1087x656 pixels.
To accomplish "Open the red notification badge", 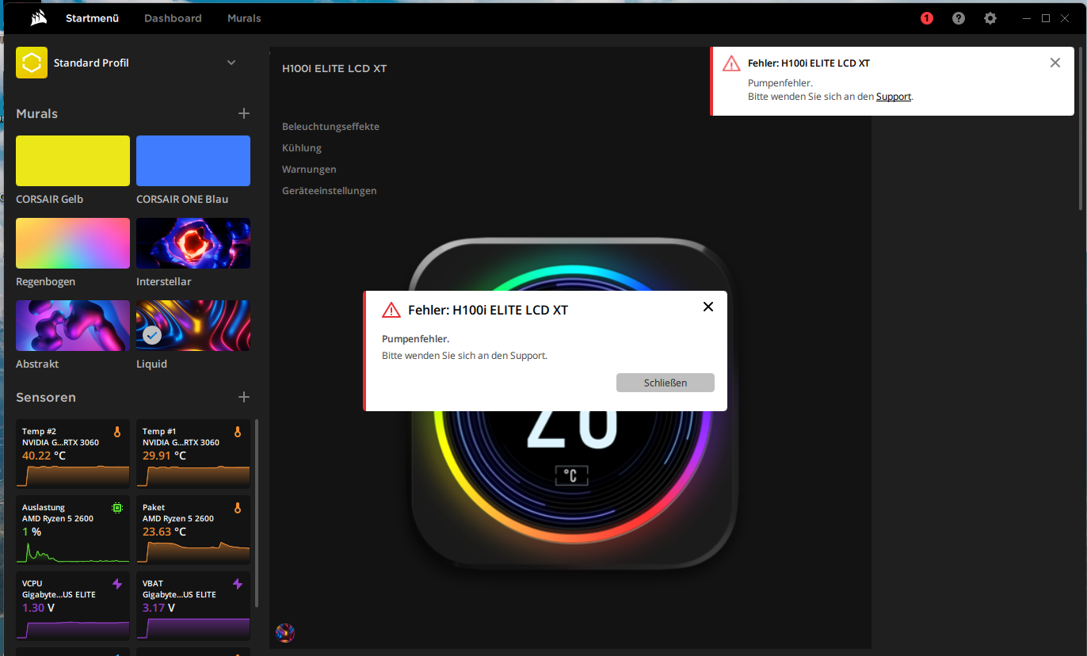I will (x=927, y=18).
